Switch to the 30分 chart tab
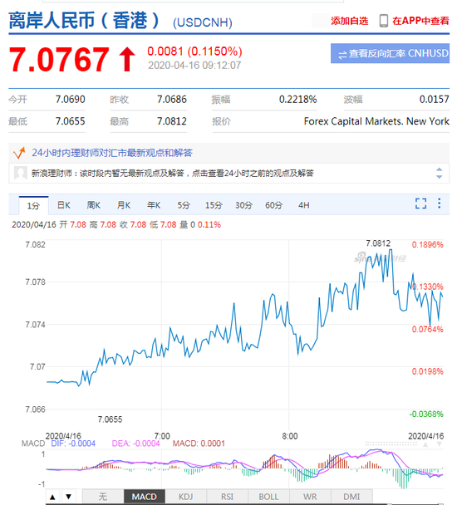This screenshot has width=457, height=505. point(243,205)
